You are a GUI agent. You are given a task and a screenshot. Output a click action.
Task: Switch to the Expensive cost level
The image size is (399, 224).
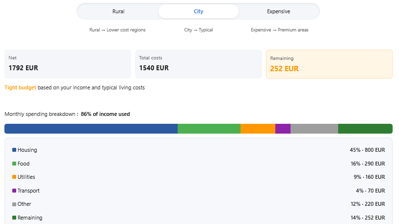coord(278,11)
